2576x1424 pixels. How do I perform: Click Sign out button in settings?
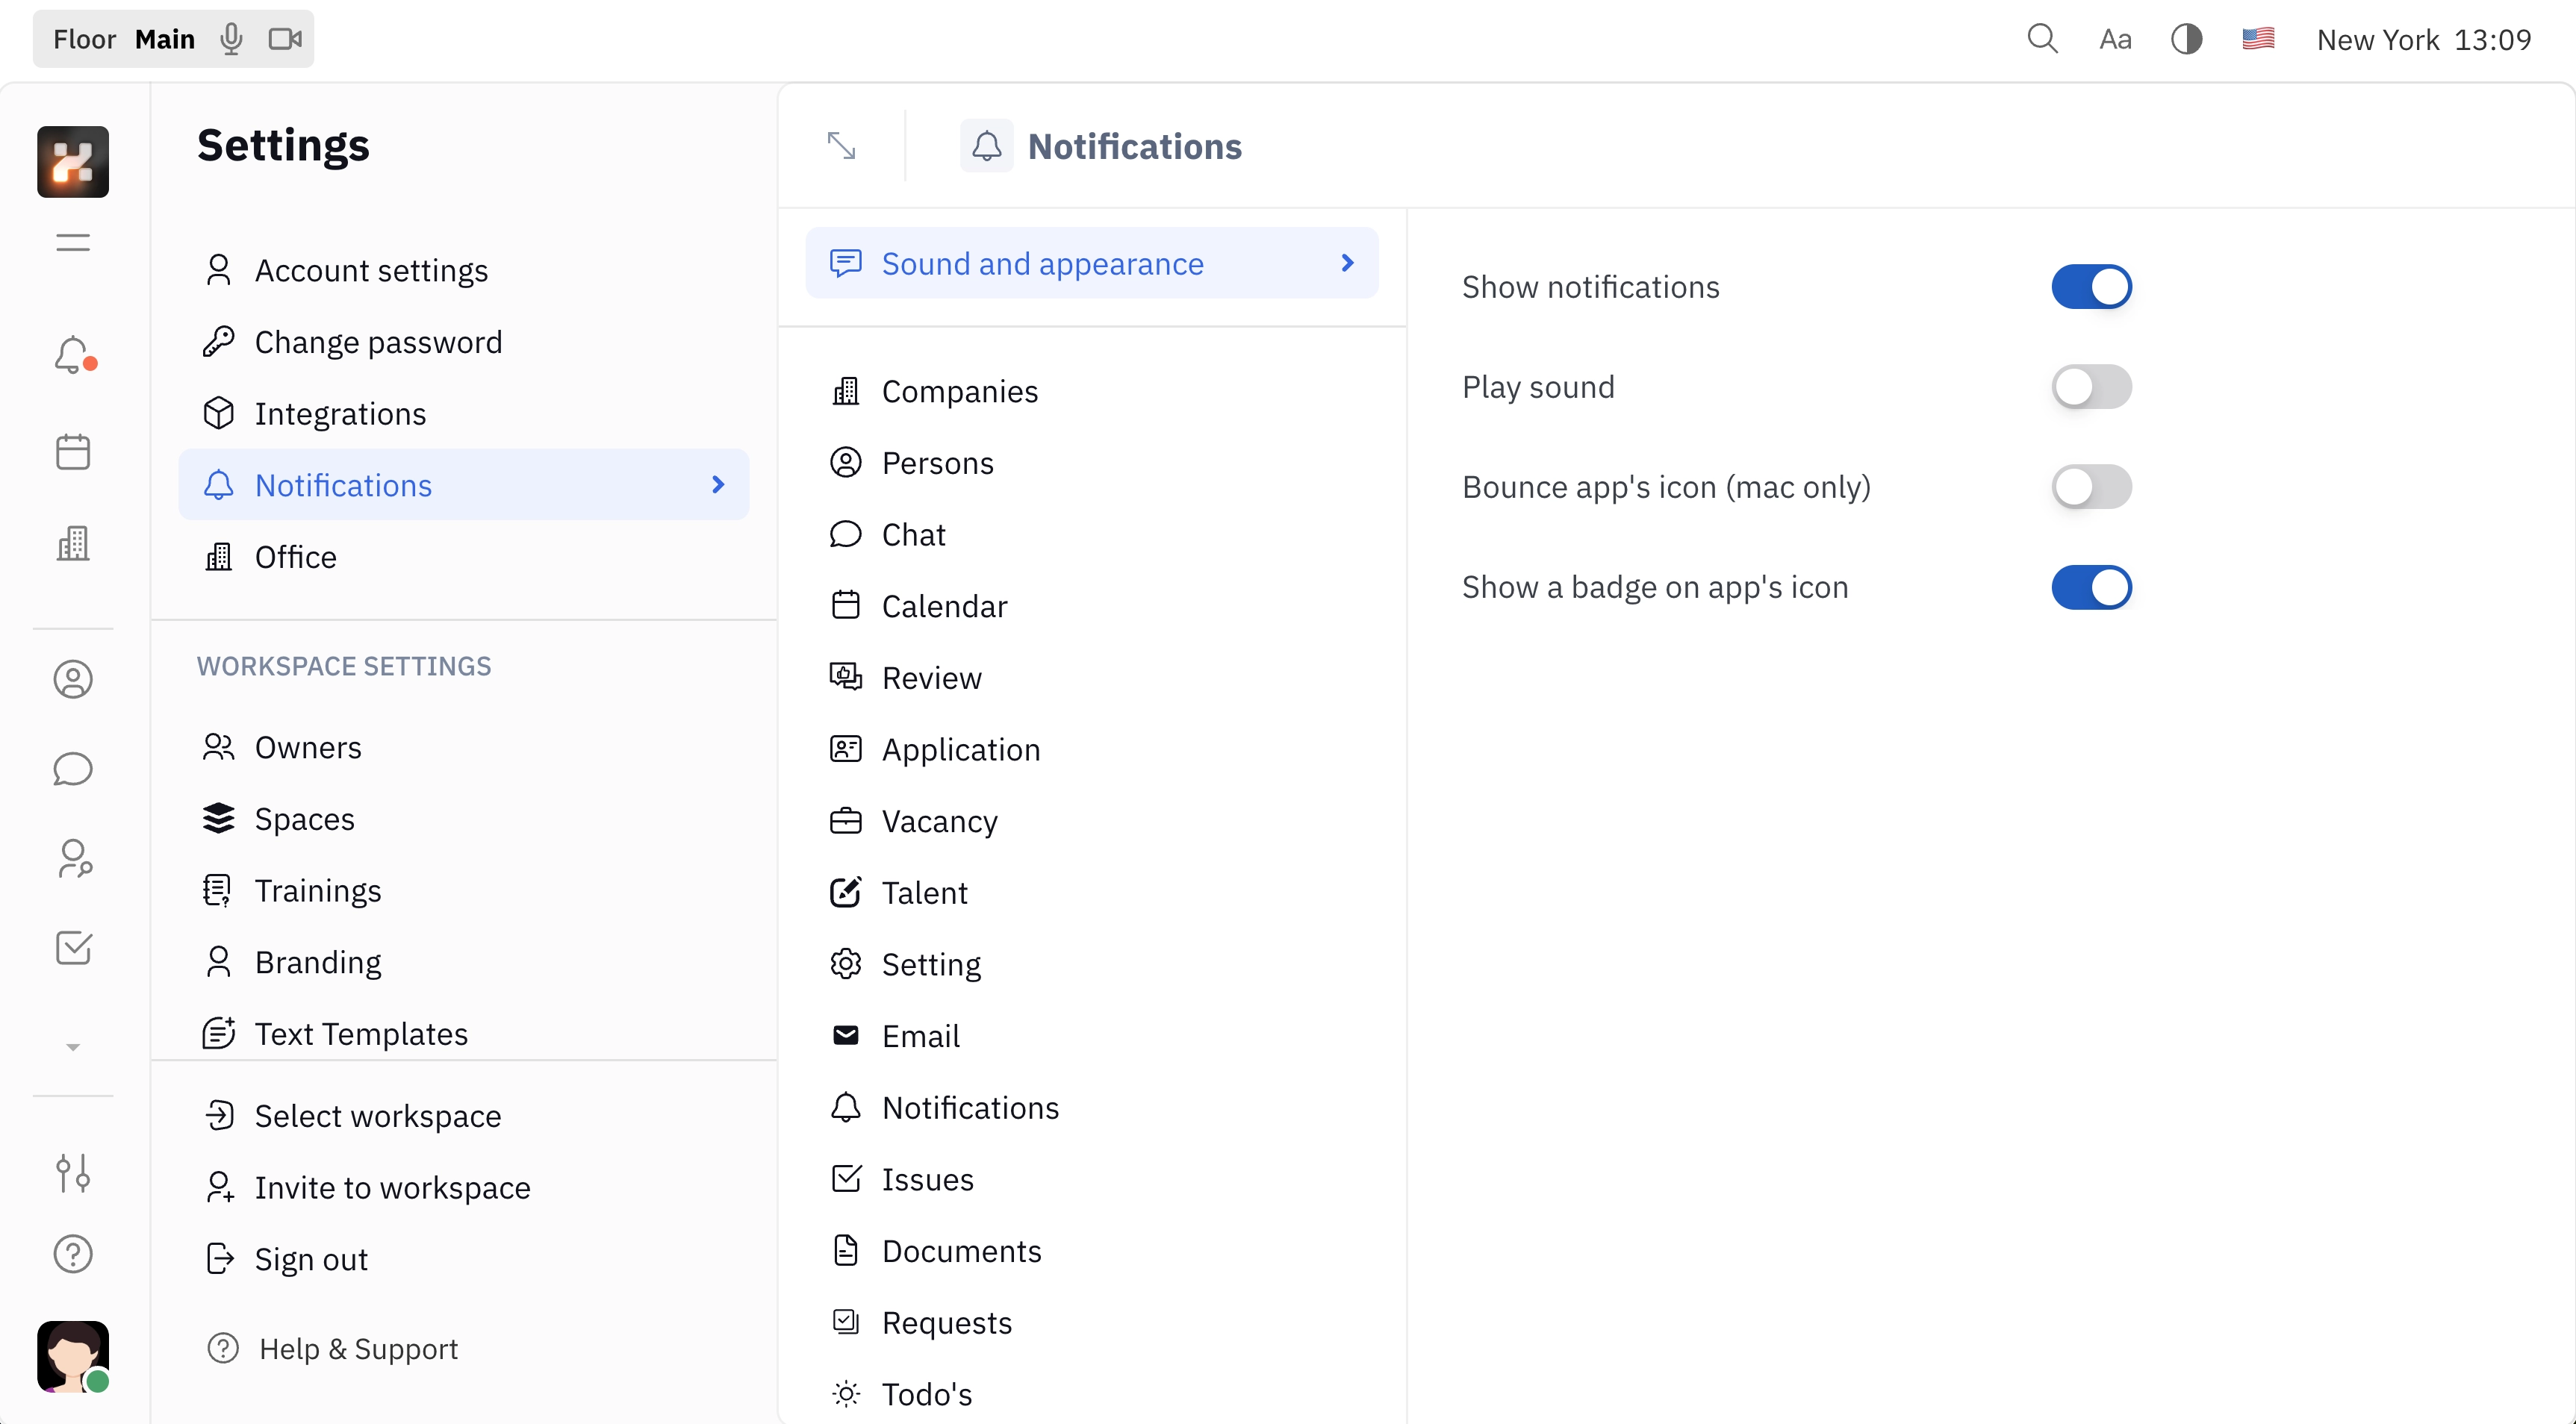click(311, 1258)
